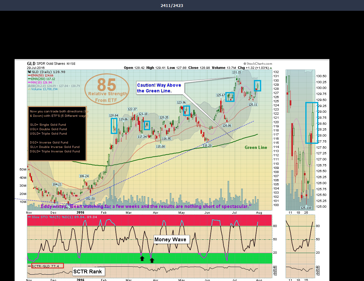Click the 131.15 peak price label
Screen dimensions: 364x281
pyautogui.click(x=237, y=72)
